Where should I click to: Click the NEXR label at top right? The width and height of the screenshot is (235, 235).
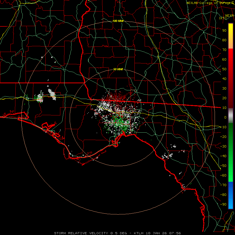[x=230, y=16]
